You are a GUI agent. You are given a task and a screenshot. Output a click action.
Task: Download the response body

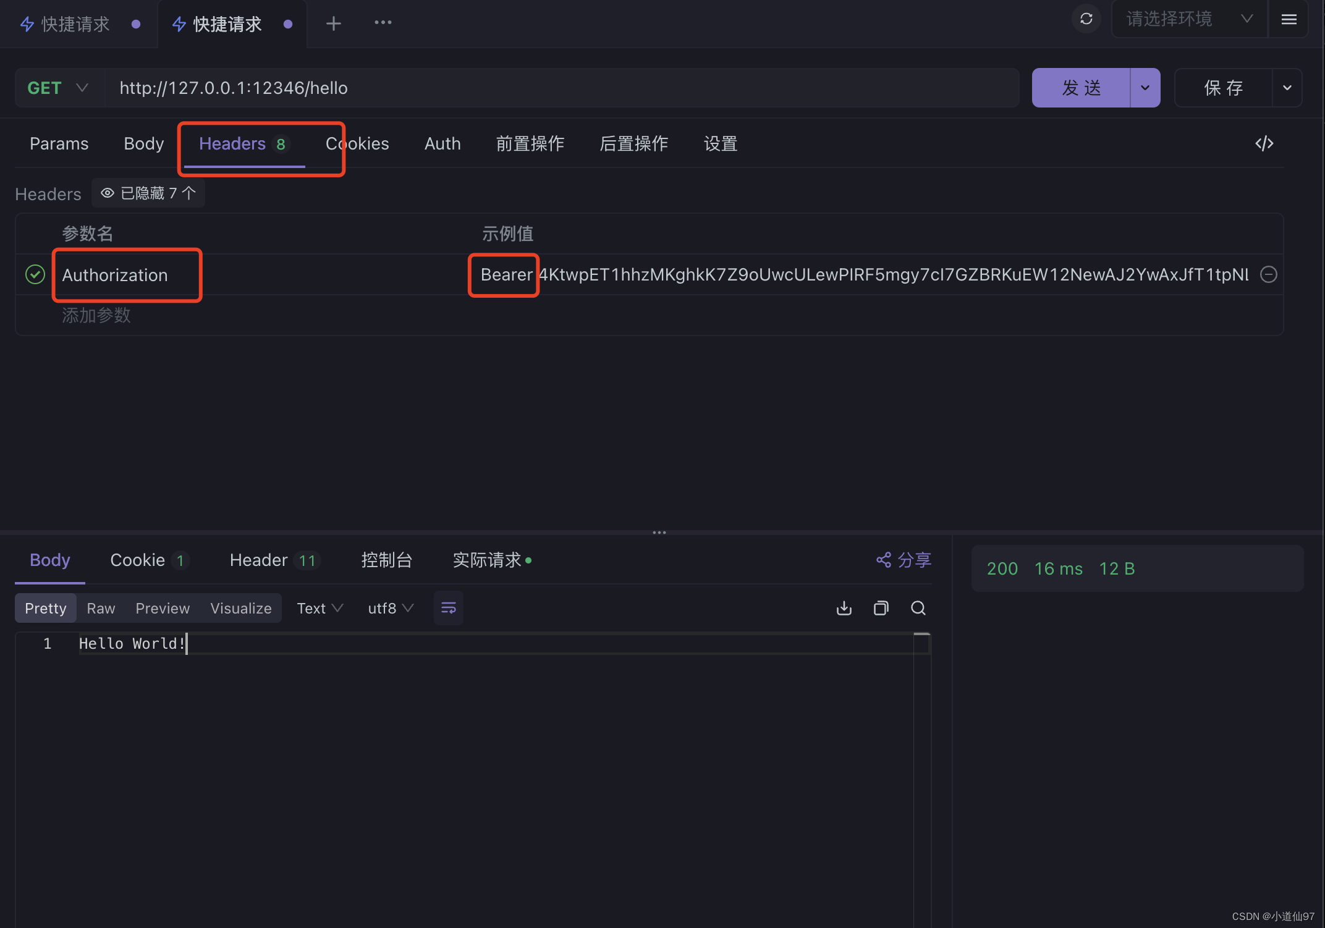click(x=844, y=609)
